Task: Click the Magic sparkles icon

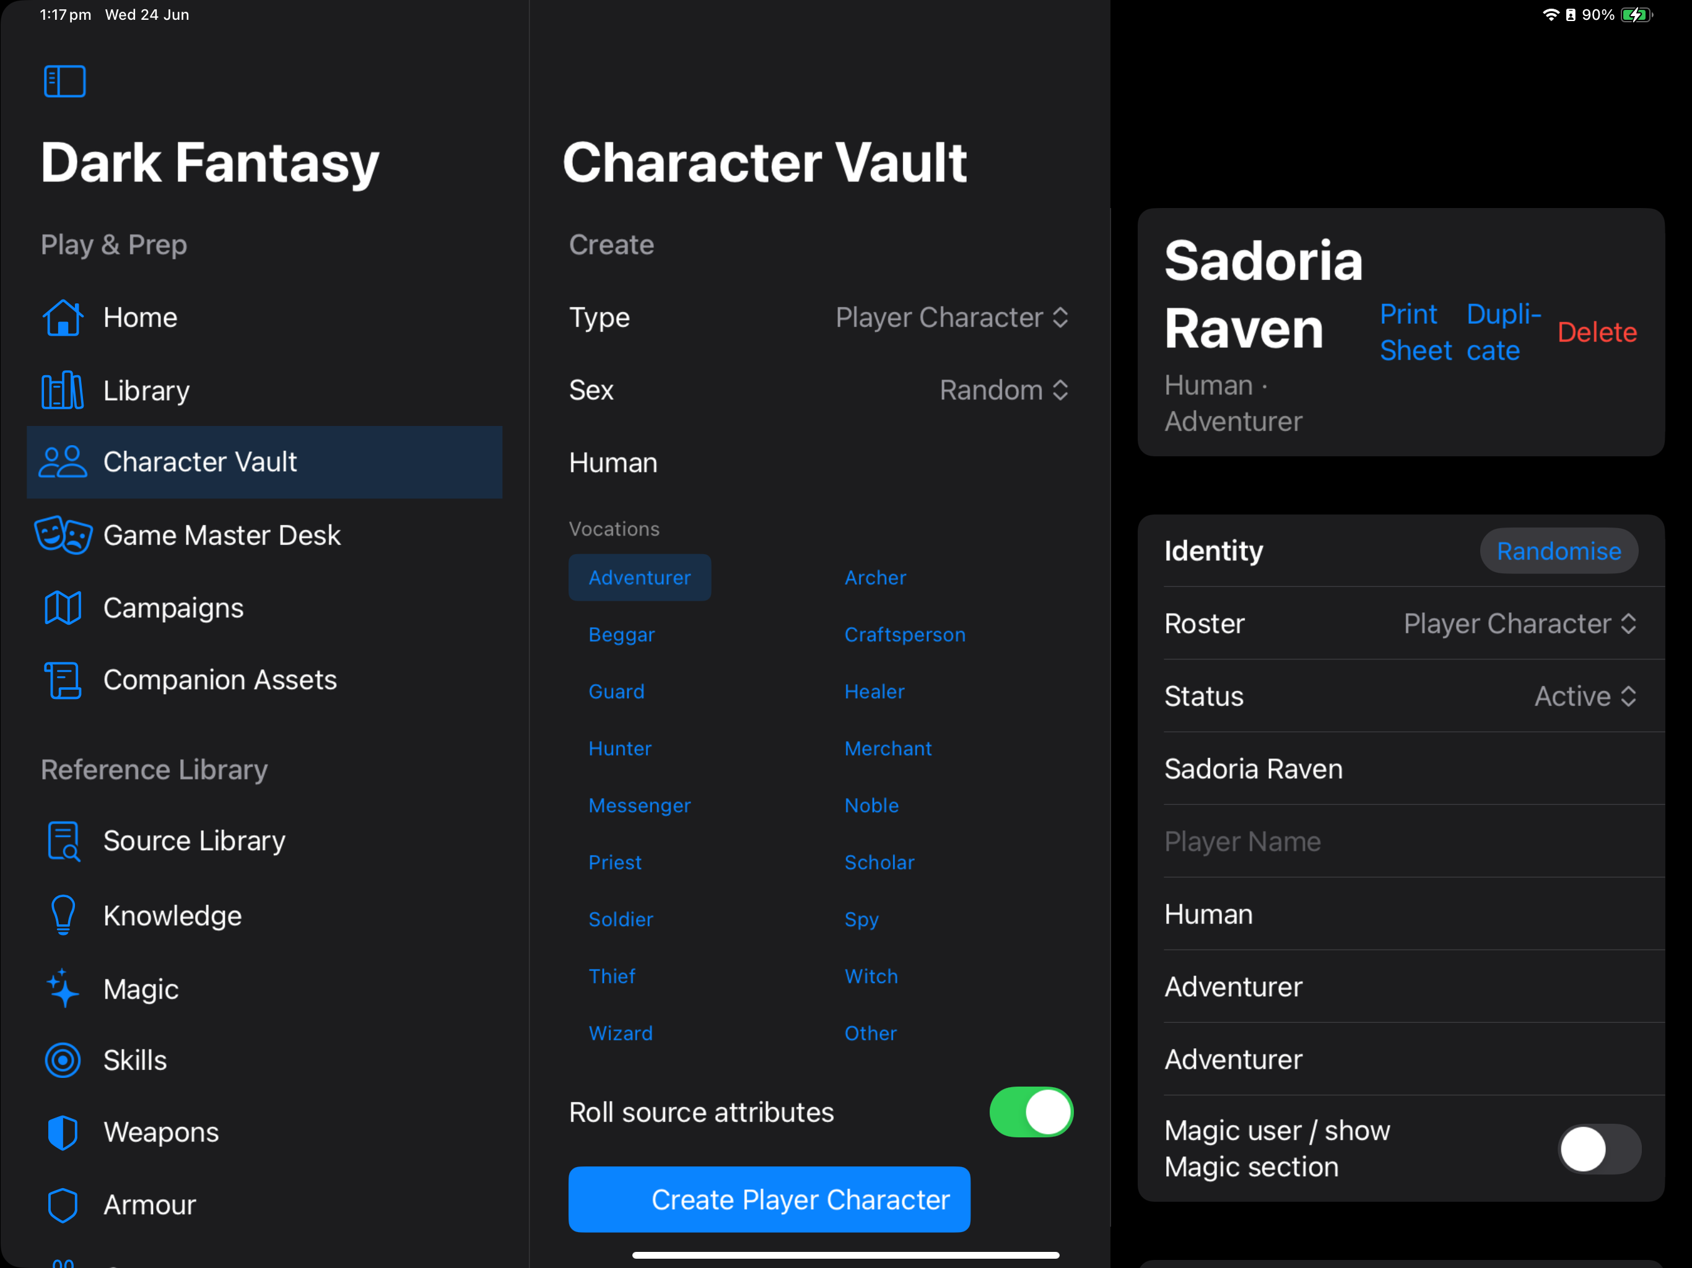Action: [63, 988]
